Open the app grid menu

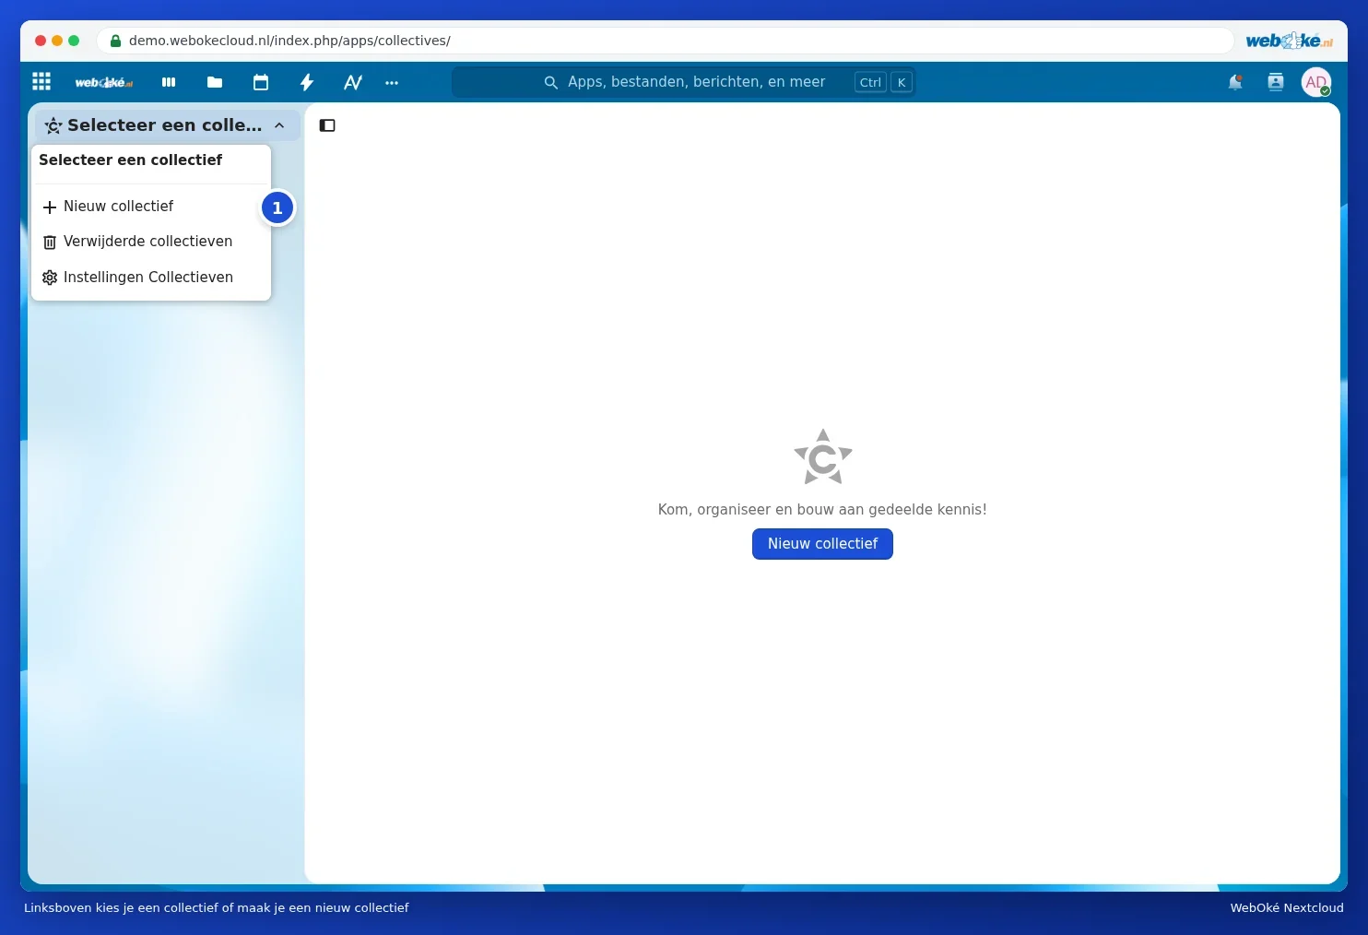coord(41,82)
